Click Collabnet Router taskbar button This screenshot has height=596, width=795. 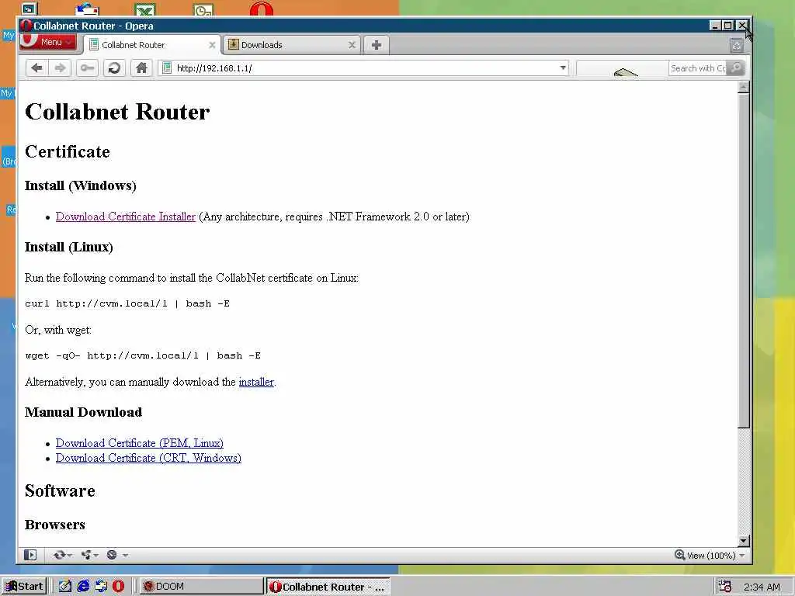click(x=328, y=587)
